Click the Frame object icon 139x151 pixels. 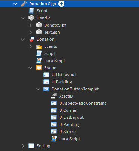tap(39, 68)
